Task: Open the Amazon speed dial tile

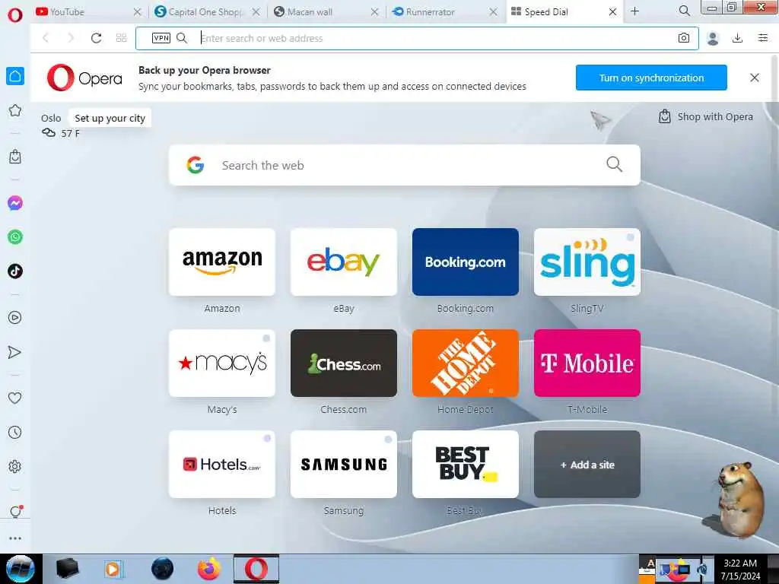Action: (x=222, y=262)
